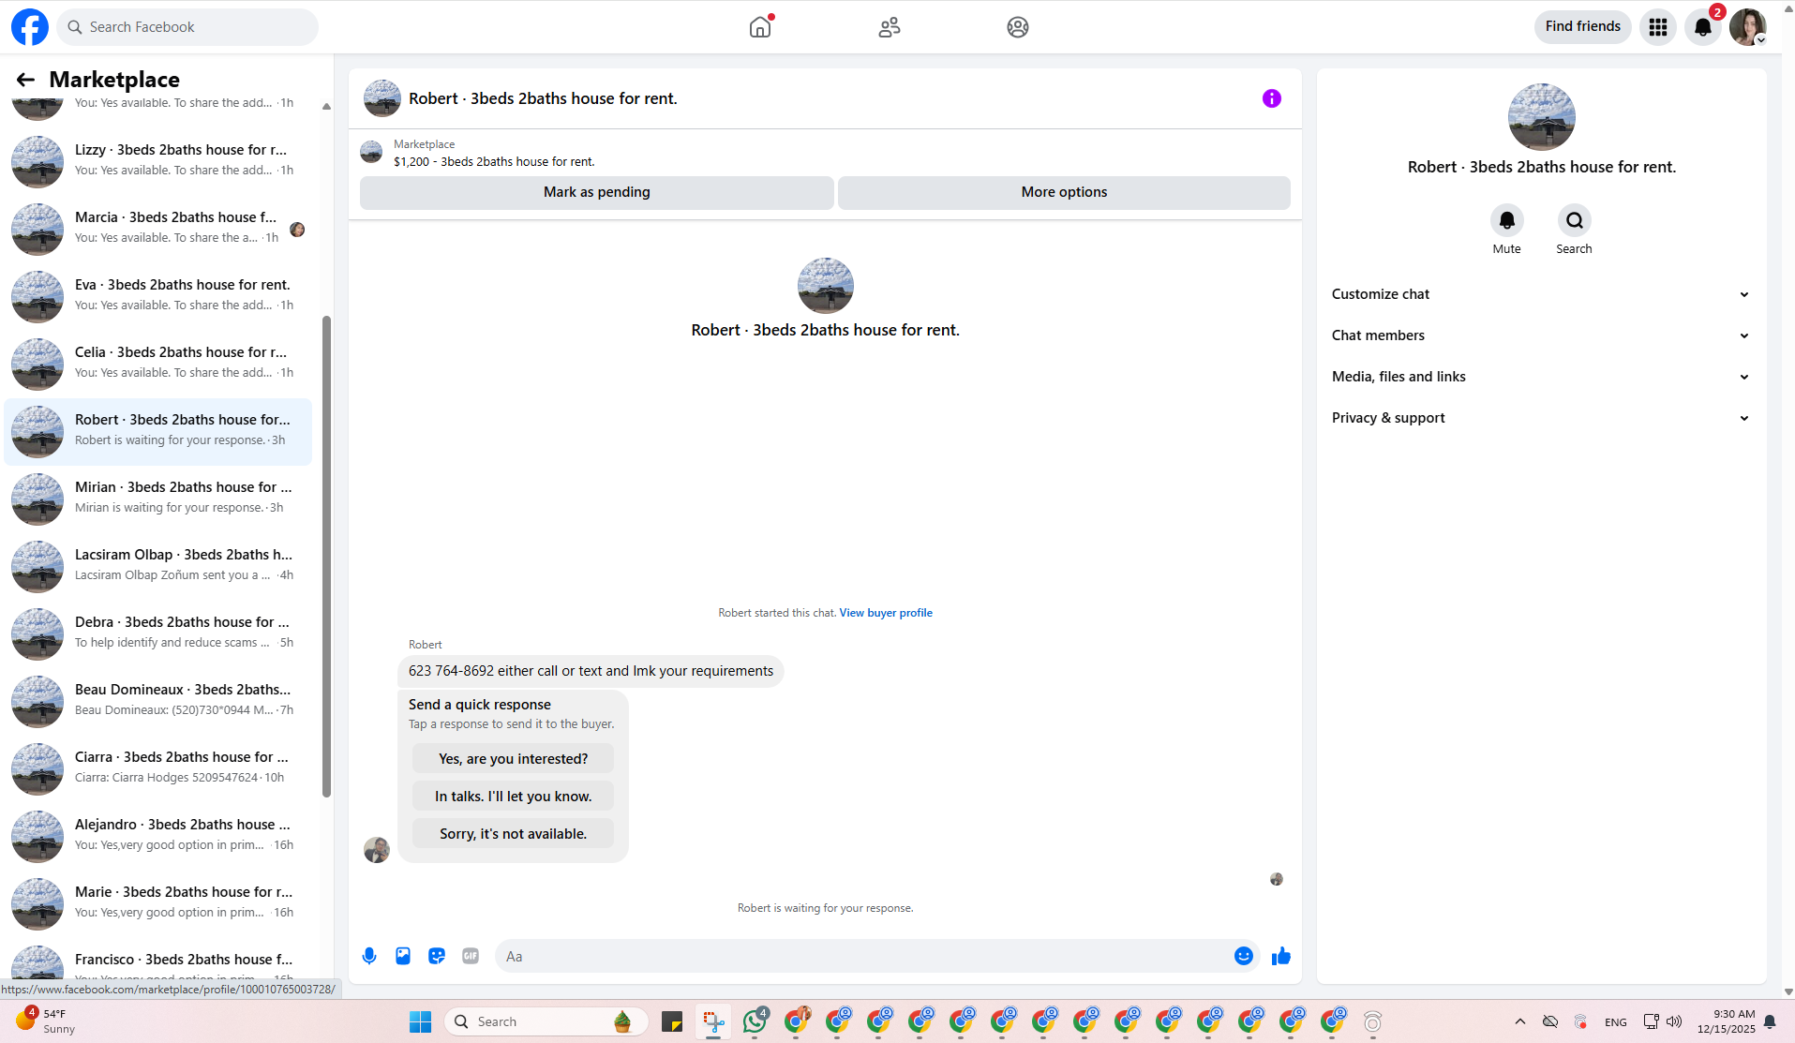Go to Facebook Home feed icon

[x=760, y=27]
